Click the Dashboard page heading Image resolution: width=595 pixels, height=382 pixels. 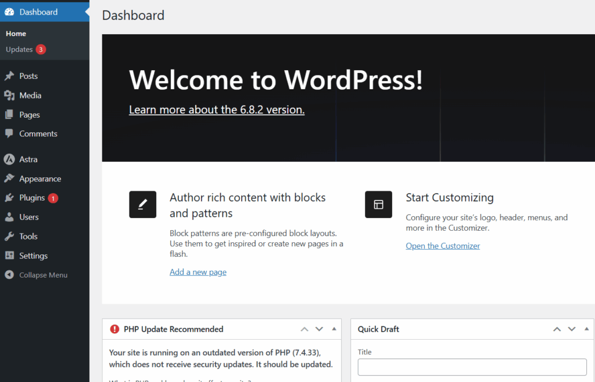pyautogui.click(x=133, y=15)
